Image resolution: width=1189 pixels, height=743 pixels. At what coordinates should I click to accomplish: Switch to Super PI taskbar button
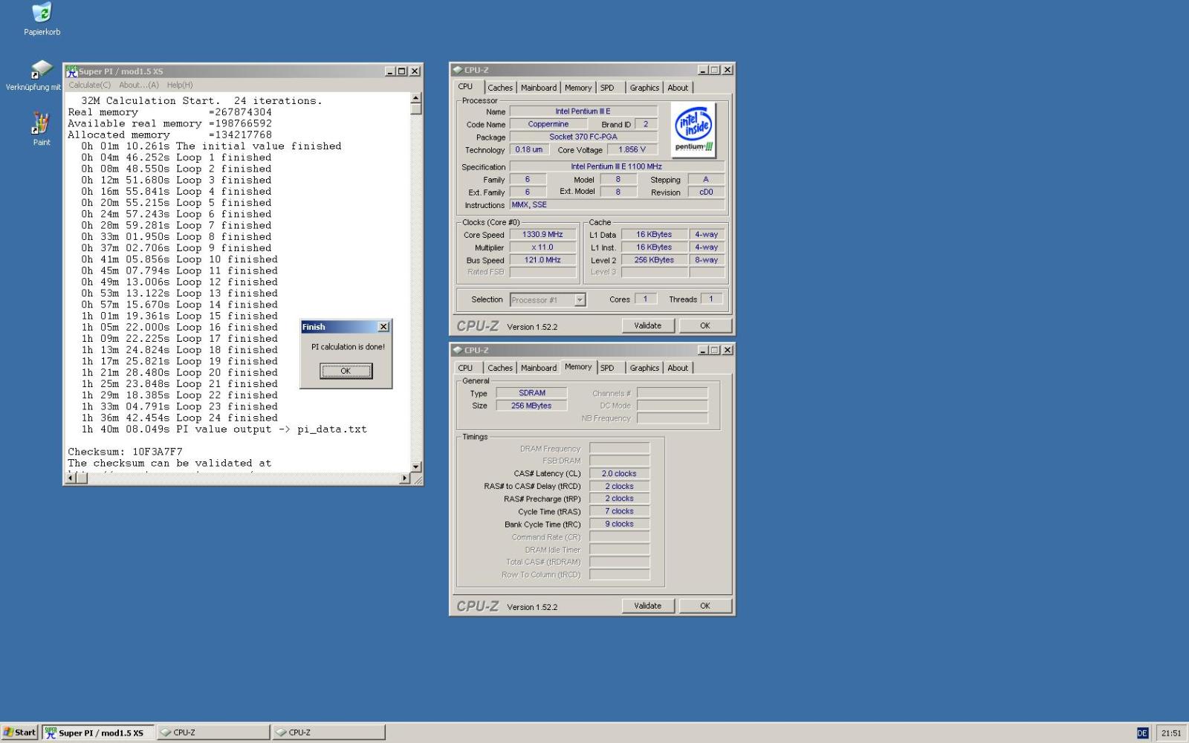click(x=98, y=733)
